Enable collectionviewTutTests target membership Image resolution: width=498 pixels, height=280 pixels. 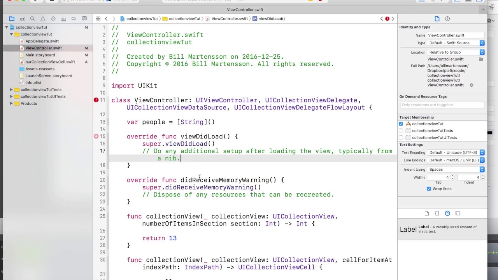coord(401,131)
